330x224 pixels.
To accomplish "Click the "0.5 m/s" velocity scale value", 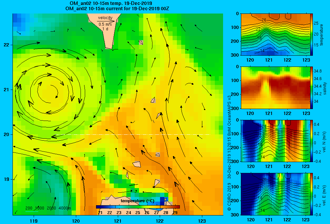I will coord(105,24).
